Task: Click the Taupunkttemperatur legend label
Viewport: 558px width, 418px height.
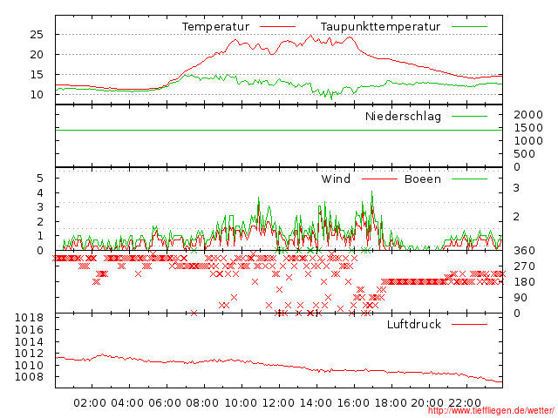Action: 380,27
